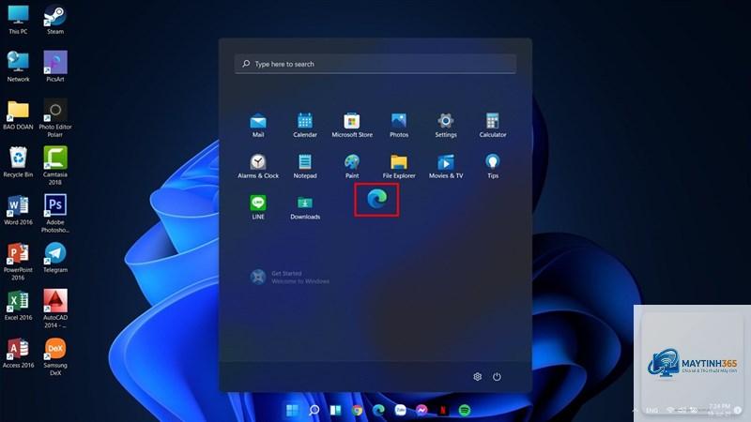Launch Microsoft Edge from the taskbar

[x=378, y=410]
